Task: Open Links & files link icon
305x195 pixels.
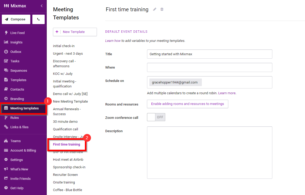Action: point(6,127)
